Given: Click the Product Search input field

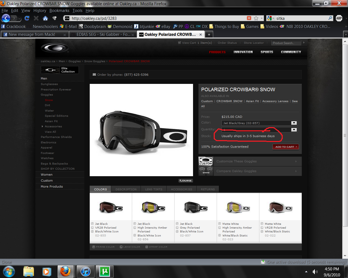Looking at the screenshot, I should pos(286,43).
